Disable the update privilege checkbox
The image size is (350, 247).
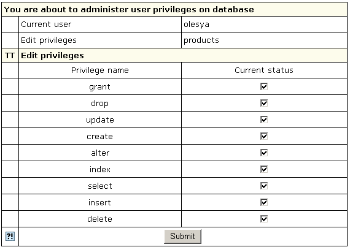pos(264,120)
